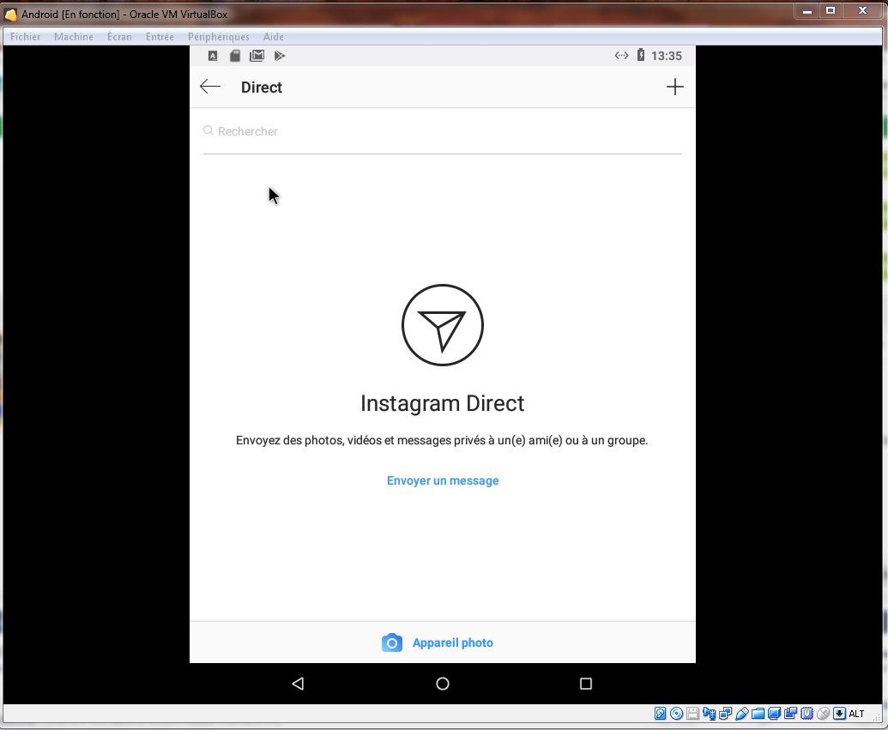
Task: Tap the 13:35 clock in status bar
Action: (x=667, y=56)
